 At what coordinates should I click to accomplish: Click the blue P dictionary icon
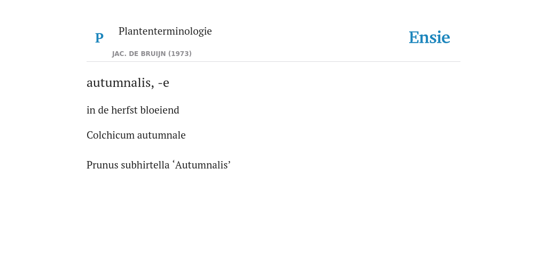click(99, 38)
